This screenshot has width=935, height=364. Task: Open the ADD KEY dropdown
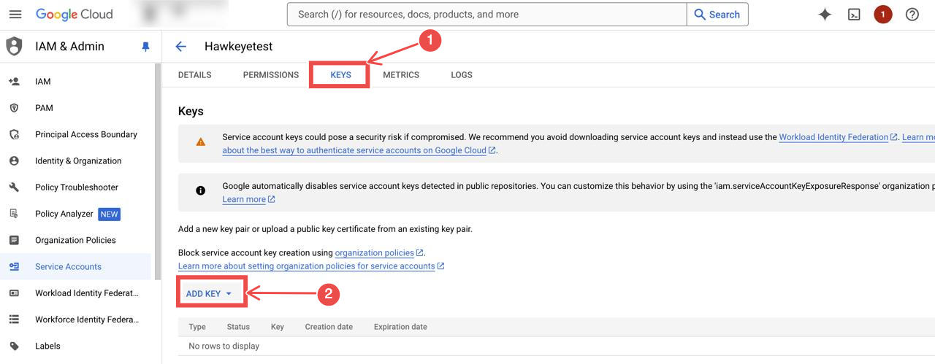[209, 294]
